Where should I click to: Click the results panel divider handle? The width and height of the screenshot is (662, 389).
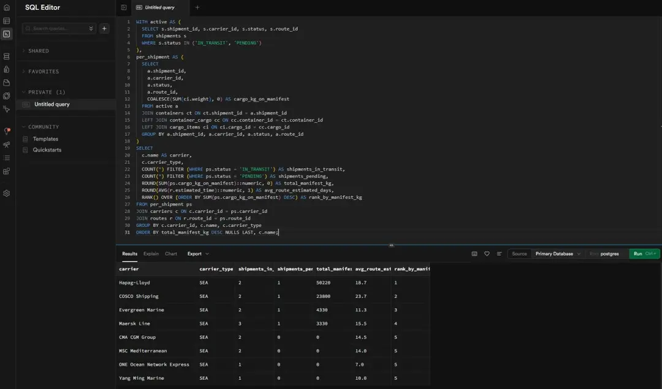391,245
